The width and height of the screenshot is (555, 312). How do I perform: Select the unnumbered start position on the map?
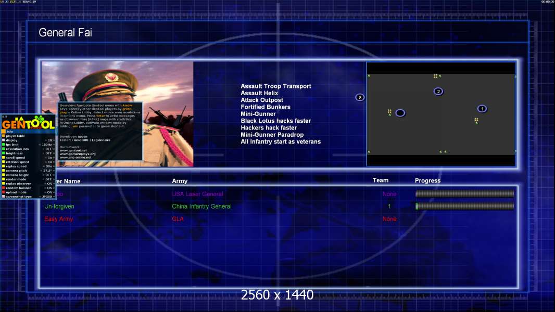(x=400, y=113)
